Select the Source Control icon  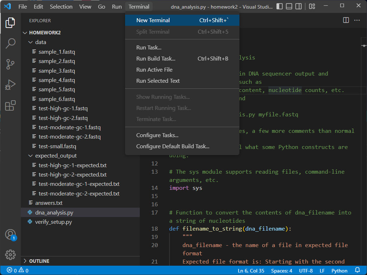[x=10, y=64]
